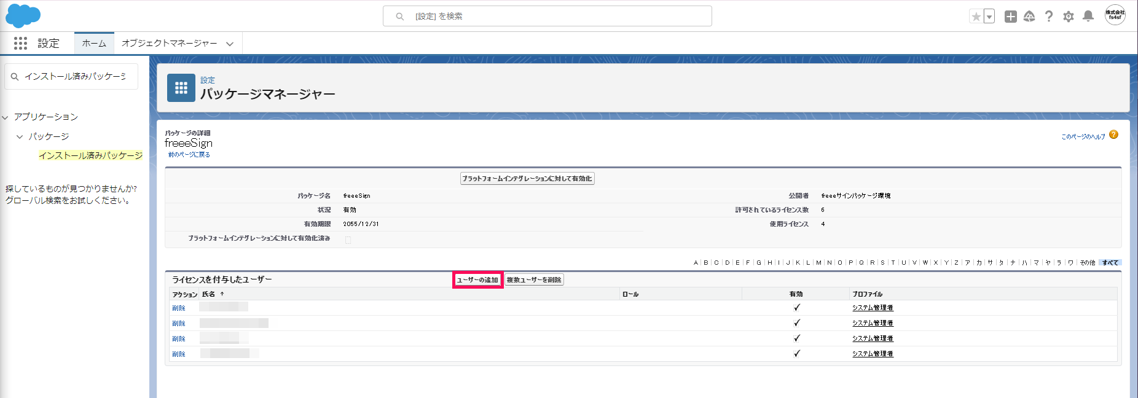
Task: Open the Trailhead guidance center icon
Action: pyautogui.click(x=1029, y=17)
